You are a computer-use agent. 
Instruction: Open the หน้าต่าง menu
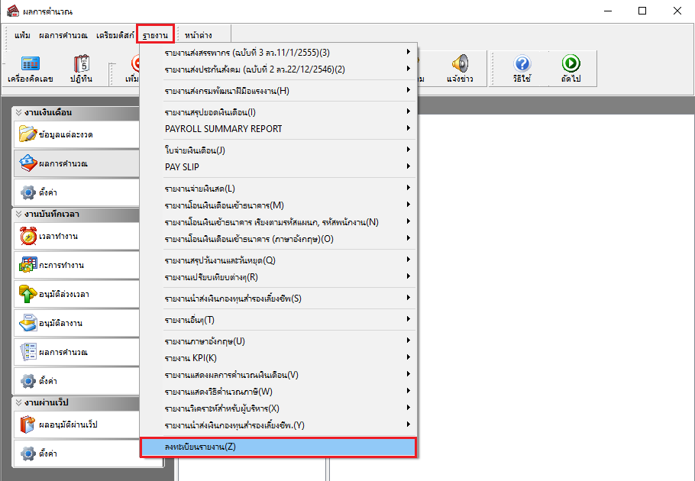click(198, 35)
